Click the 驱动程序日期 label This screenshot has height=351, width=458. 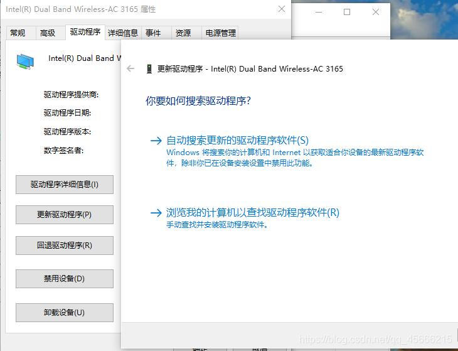(x=68, y=113)
